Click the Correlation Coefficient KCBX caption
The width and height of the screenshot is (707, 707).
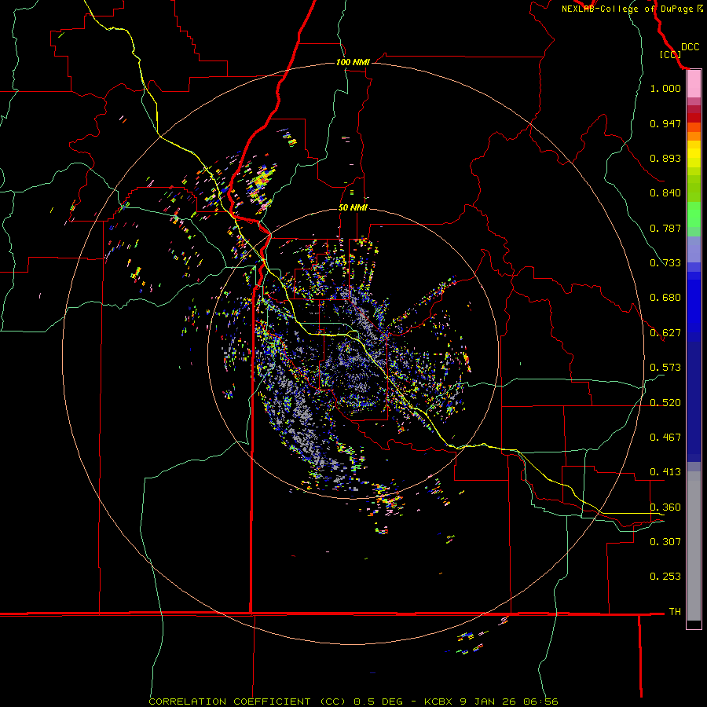click(x=353, y=702)
